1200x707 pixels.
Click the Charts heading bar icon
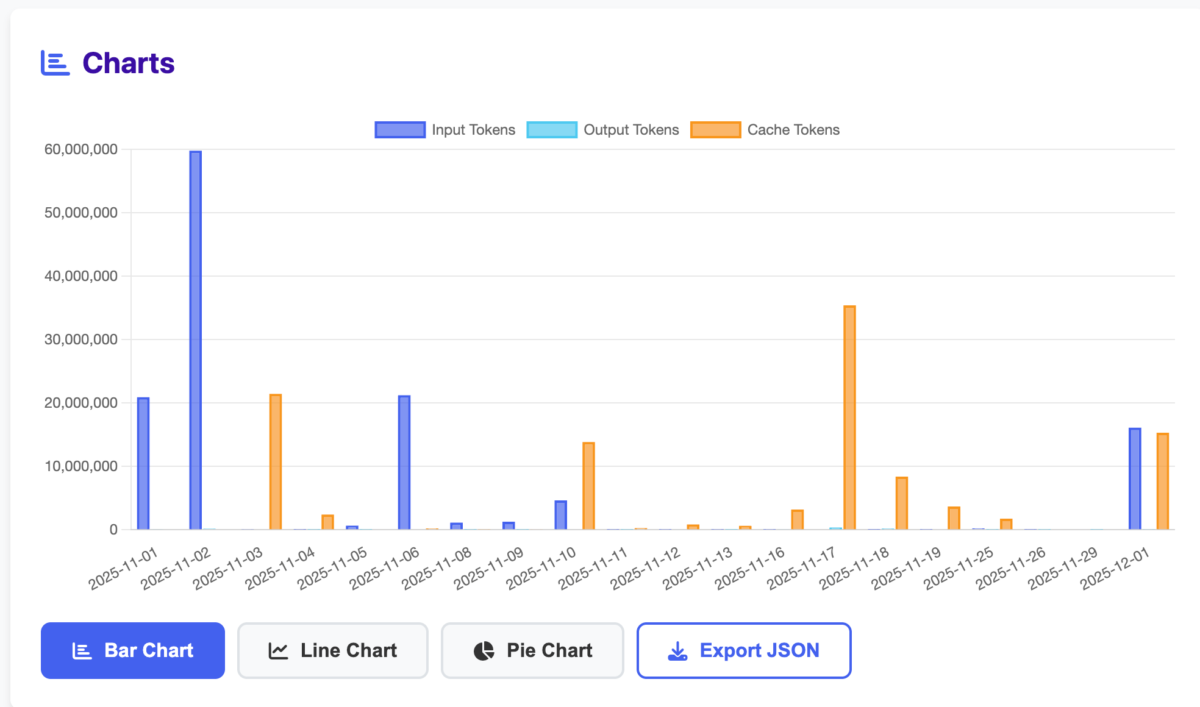click(55, 63)
